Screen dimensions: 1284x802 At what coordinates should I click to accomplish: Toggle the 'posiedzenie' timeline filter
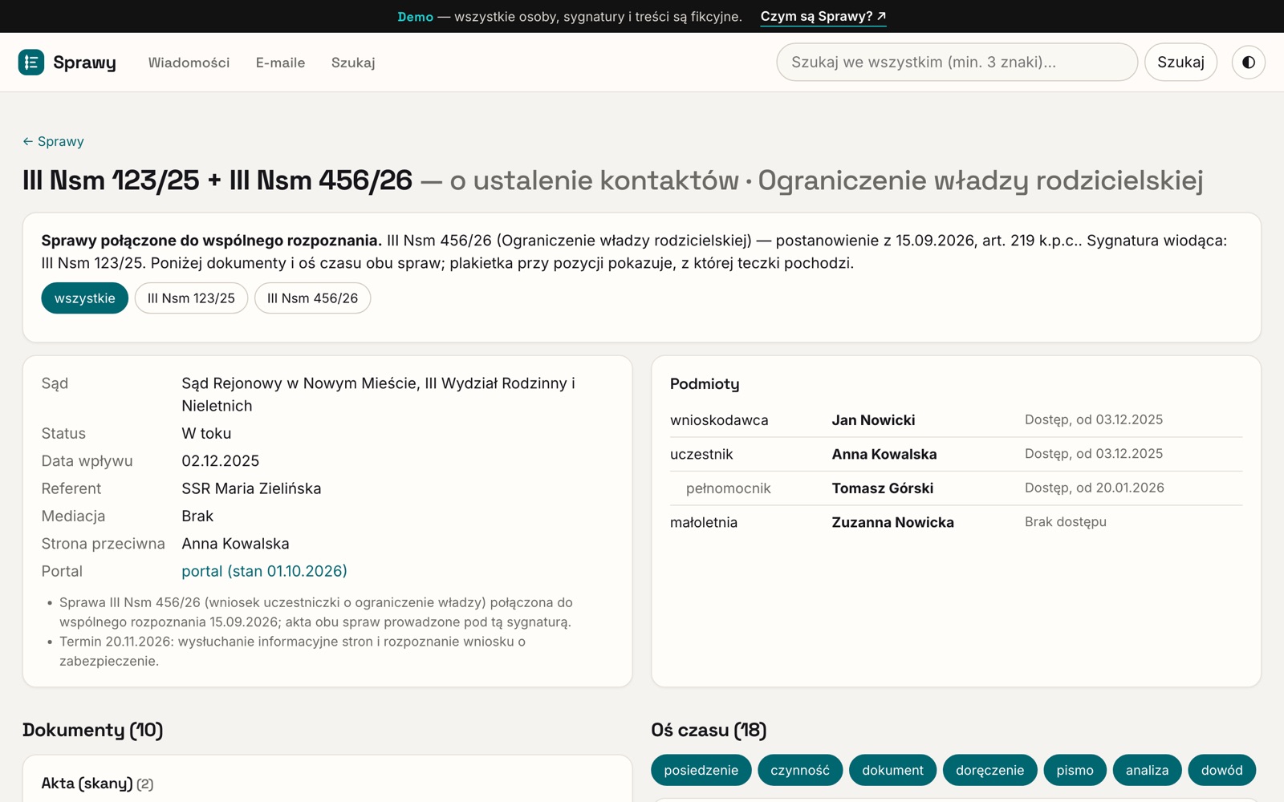click(701, 770)
